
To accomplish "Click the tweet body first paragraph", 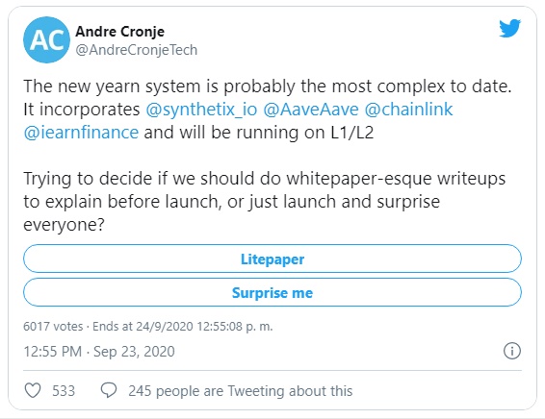I will 268,110.
